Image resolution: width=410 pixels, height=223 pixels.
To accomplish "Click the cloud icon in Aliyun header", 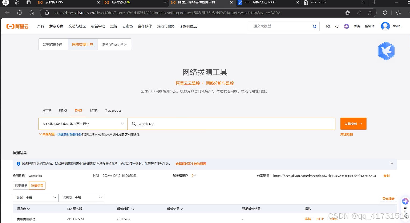I will [x=337, y=26].
